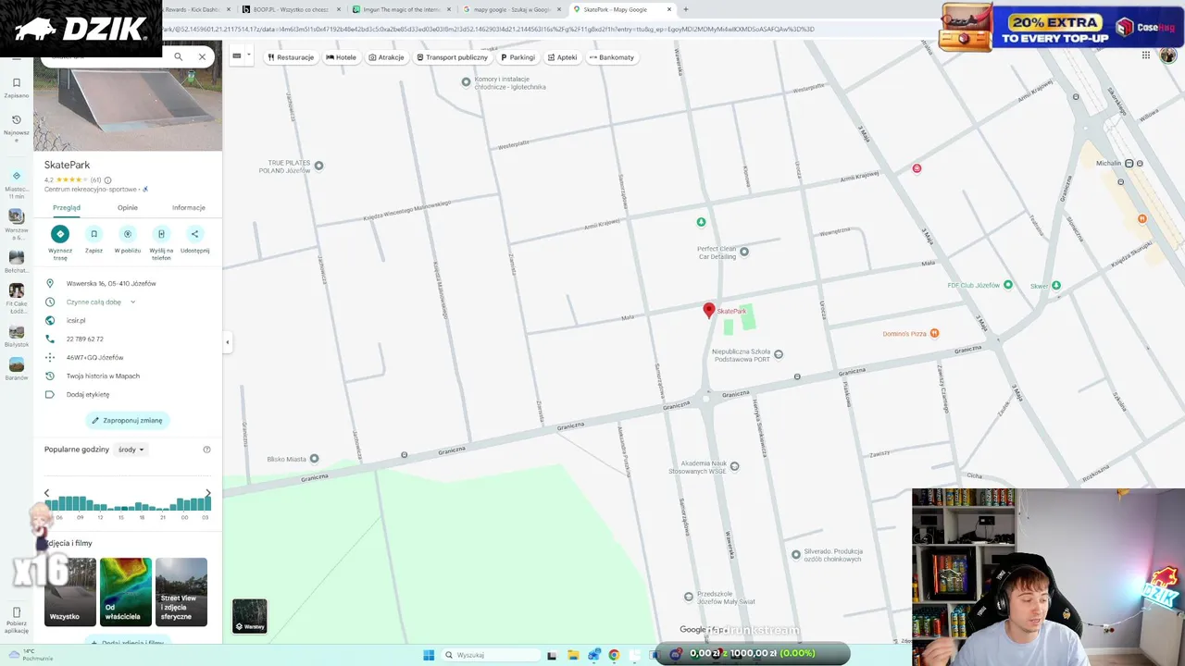
Task: Click the red SkatePark map pin
Action: (x=709, y=311)
